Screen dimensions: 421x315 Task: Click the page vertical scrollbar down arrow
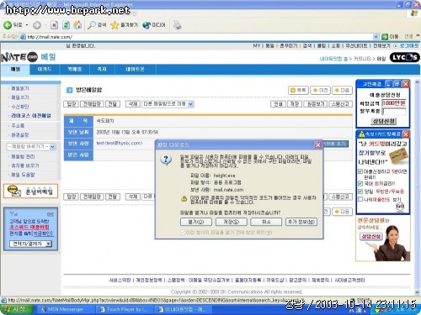tap(417, 292)
